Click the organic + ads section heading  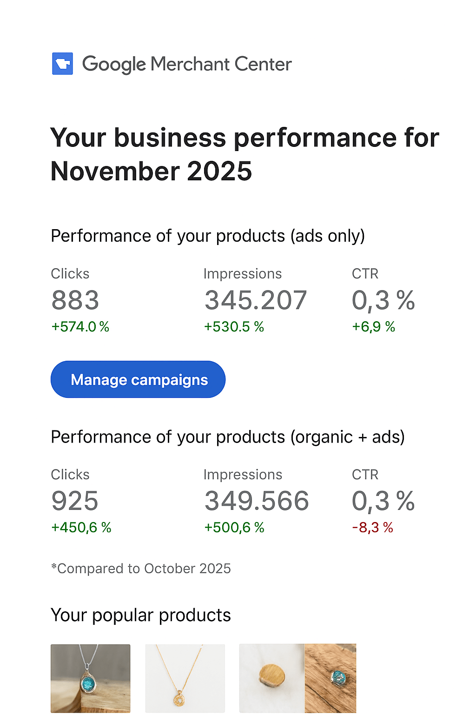[x=228, y=437]
